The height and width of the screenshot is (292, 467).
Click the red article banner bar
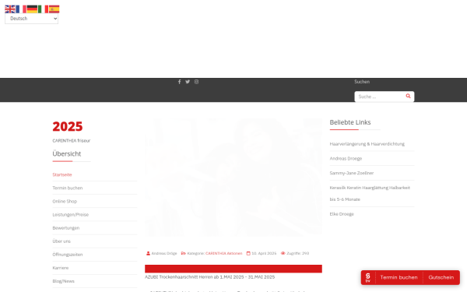[x=233, y=269]
